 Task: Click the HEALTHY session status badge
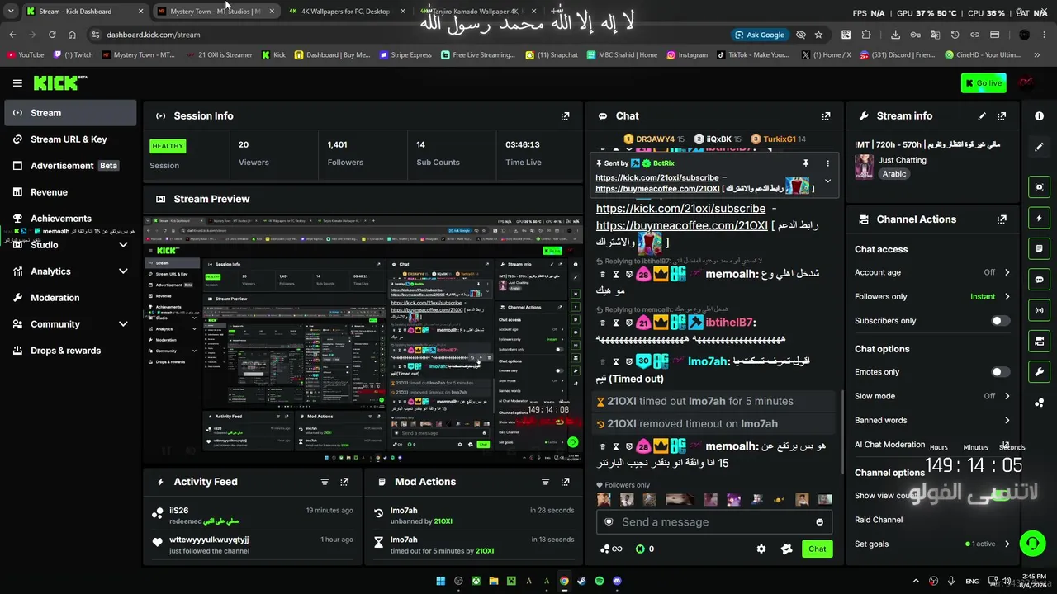point(168,146)
